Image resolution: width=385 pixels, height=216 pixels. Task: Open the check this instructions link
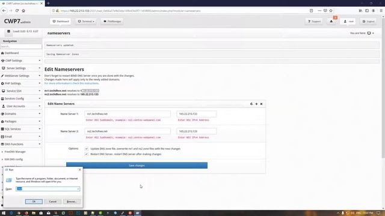coord(72,83)
